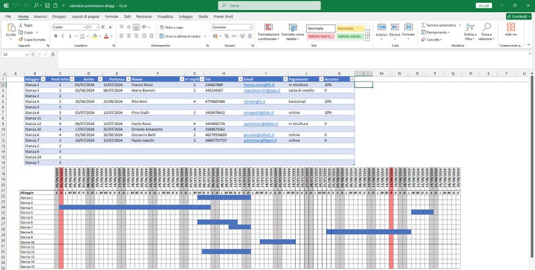Open the Nome column filter arrow
The width and height of the screenshot is (535, 270).
click(182, 79)
